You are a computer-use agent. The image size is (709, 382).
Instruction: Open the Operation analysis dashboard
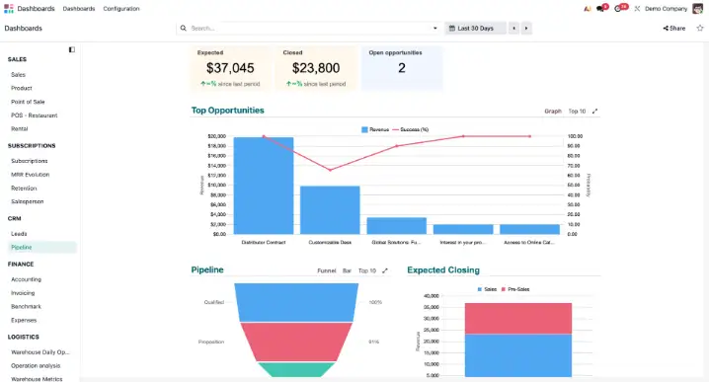point(36,366)
